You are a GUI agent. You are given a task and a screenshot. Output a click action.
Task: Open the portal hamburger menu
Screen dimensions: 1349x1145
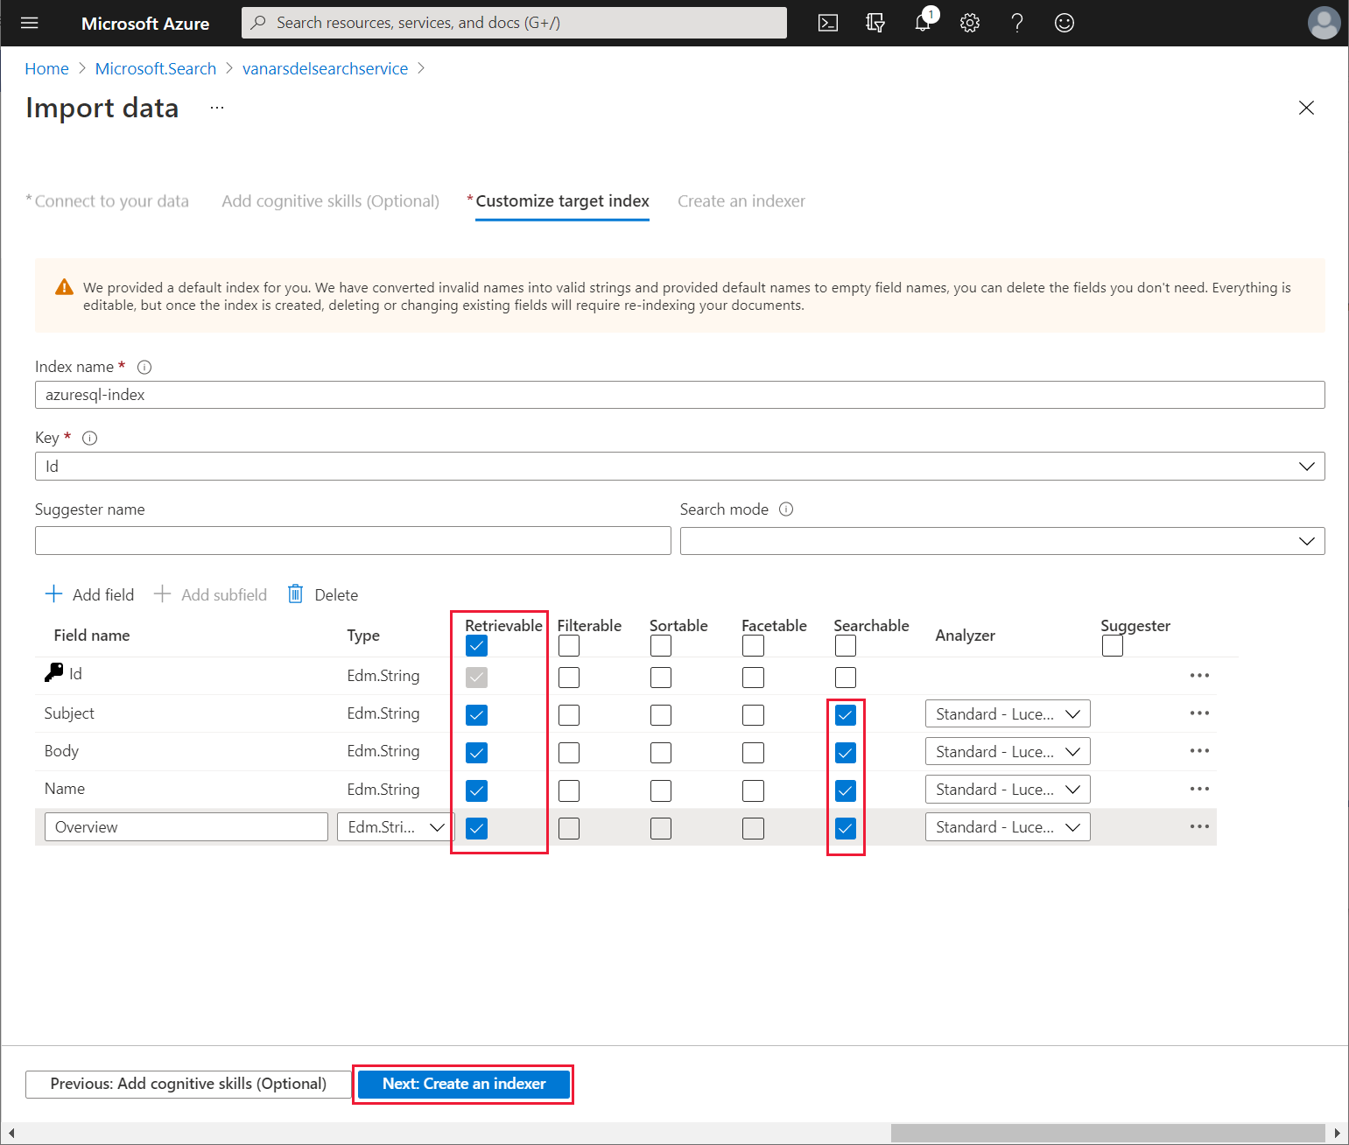click(30, 23)
